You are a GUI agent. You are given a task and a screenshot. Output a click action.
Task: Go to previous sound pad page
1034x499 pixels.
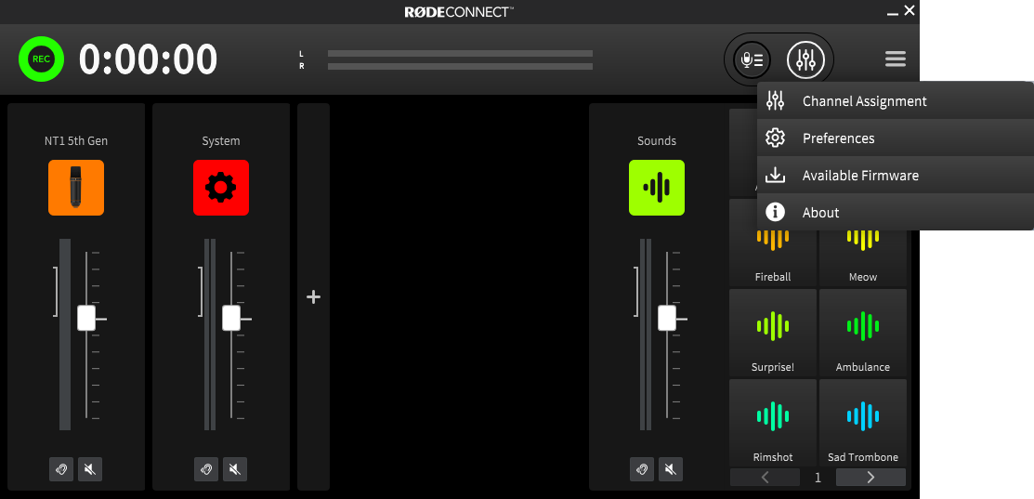click(765, 478)
